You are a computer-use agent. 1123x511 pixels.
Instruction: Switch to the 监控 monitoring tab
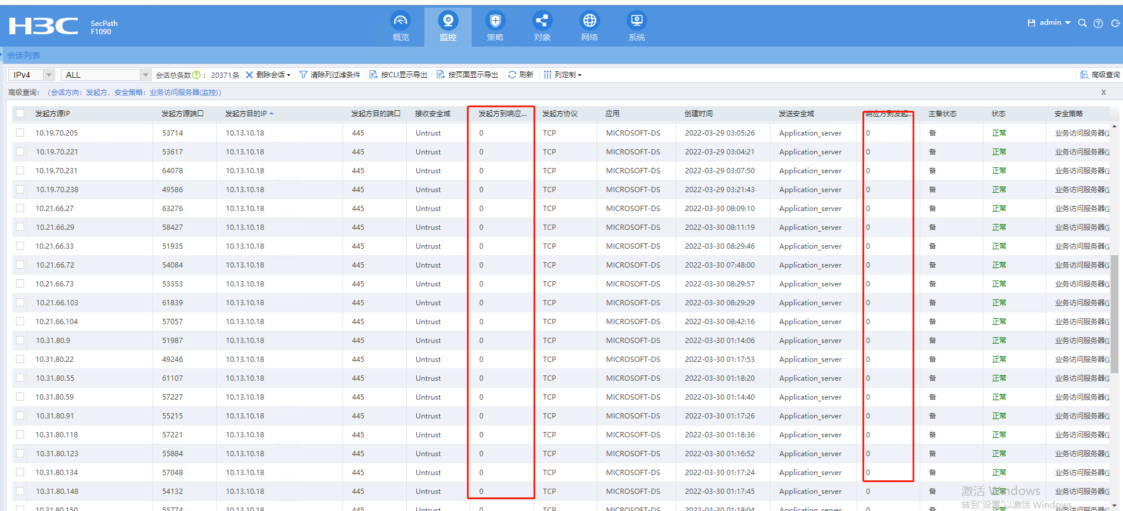[x=448, y=27]
